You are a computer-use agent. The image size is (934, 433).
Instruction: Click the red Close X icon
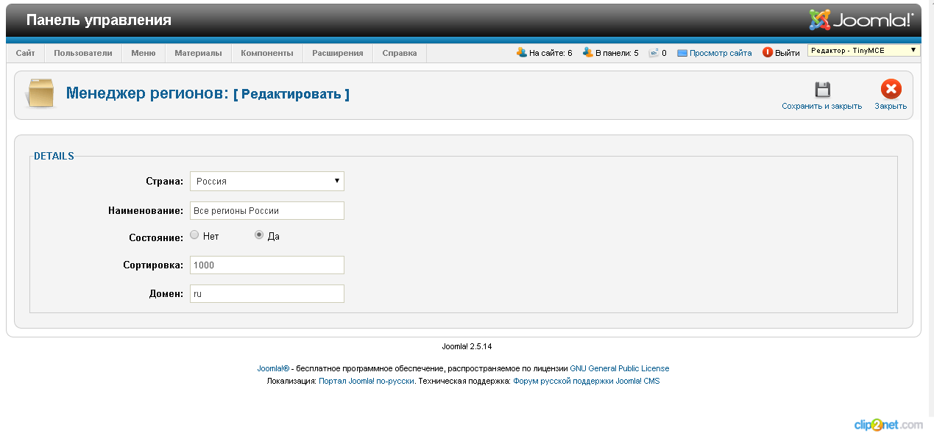(x=891, y=90)
